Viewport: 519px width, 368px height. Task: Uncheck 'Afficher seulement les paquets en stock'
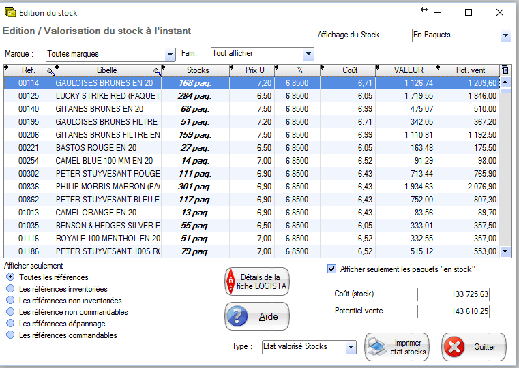coord(332,269)
